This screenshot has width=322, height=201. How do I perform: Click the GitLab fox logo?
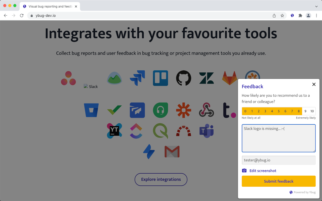coord(229,78)
